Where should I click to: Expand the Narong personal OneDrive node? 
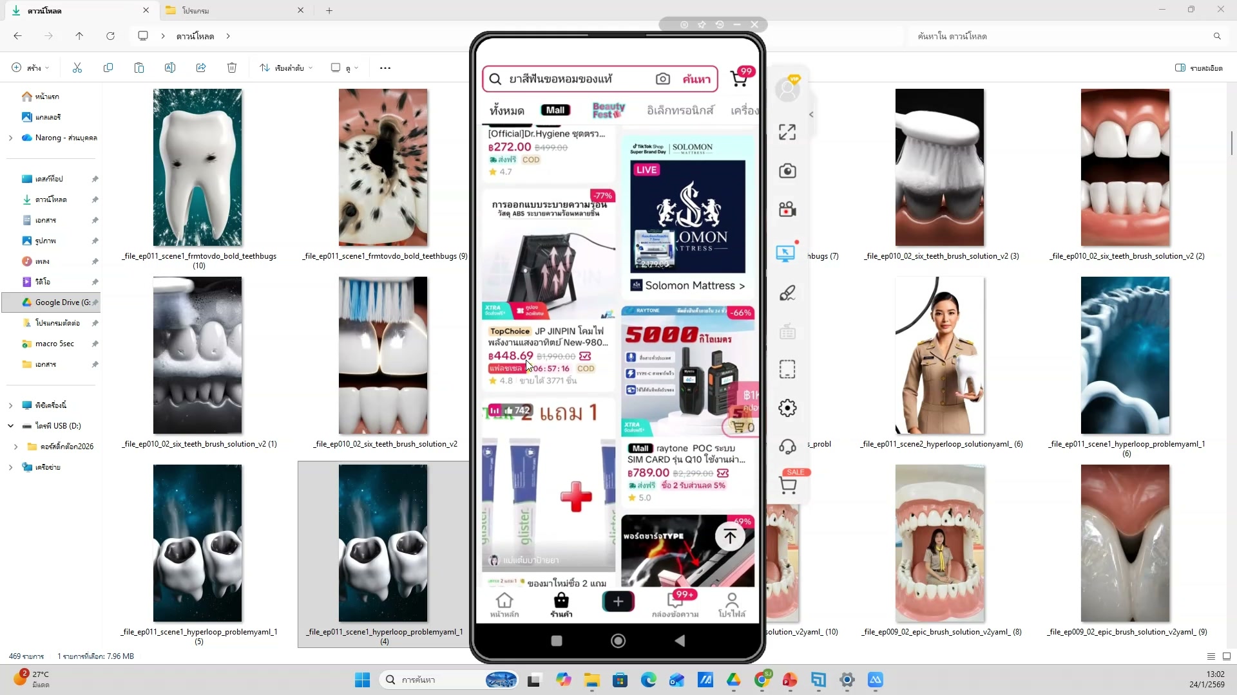pyautogui.click(x=10, y=138)
